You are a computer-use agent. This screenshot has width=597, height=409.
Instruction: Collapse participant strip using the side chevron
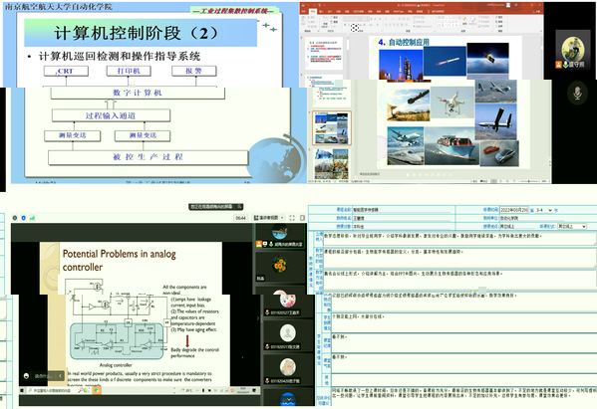click(258, 318)
